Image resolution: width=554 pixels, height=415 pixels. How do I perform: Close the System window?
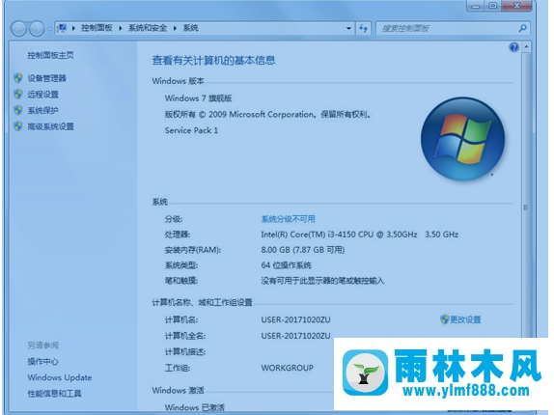[x=516, y=6]
